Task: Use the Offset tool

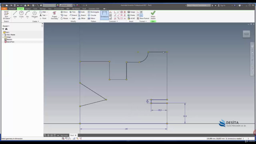Action: point(82,18)
